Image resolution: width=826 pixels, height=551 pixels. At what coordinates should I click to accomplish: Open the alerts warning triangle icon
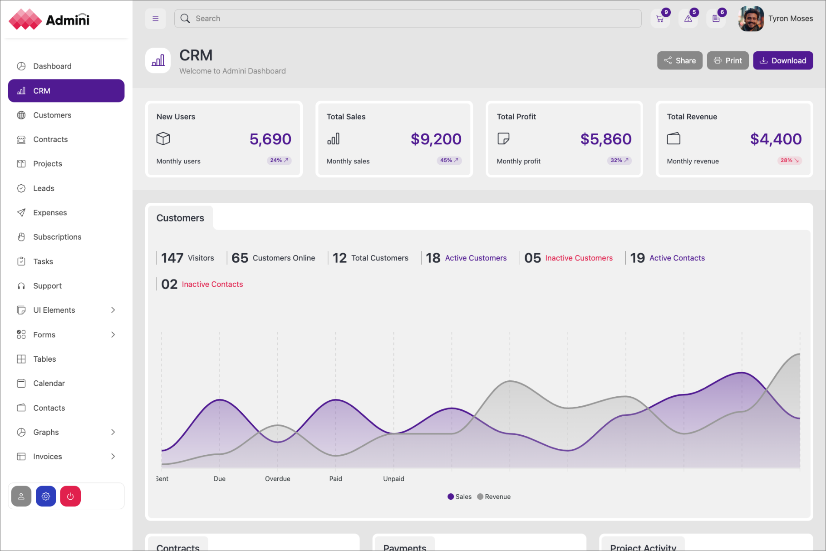click(x=688, y=19)
